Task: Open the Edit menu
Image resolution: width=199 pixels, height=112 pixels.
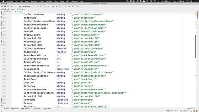Action: pos(21,1)
